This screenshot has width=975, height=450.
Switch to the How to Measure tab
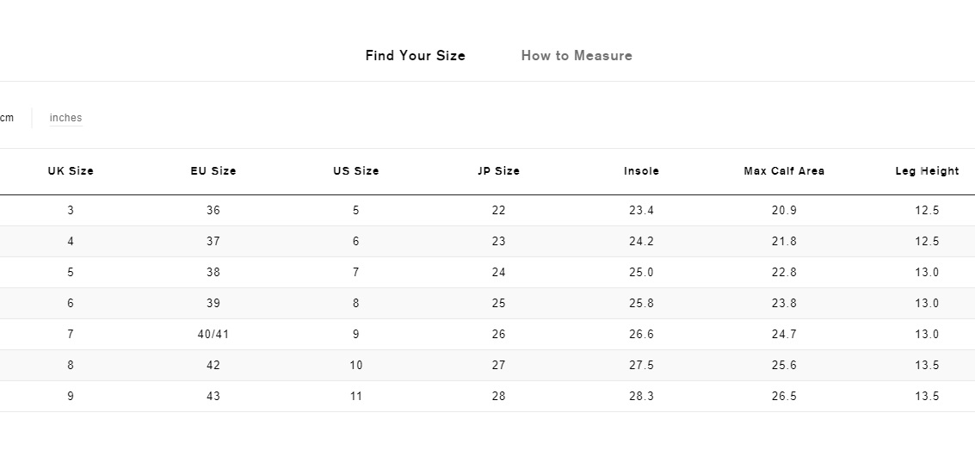pos(577,55)
